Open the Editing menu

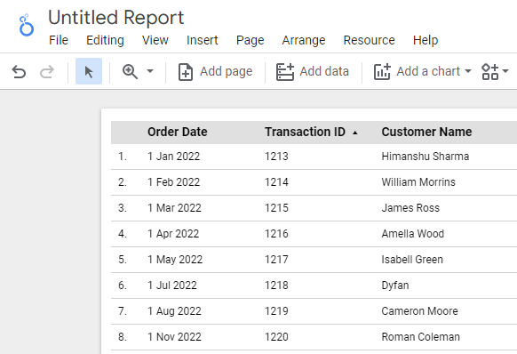pos(105,40)
